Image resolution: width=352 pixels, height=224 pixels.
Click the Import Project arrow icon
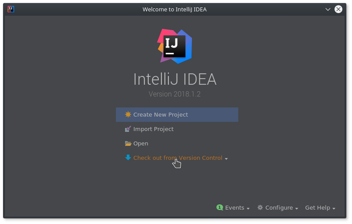point(128,129)
